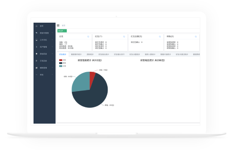Click the 红包金额(元) card heading
This screenshot has height=150, width=233.
(137, 36)
